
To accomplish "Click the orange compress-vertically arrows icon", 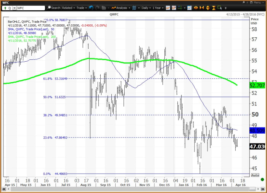I will pyautogui.click(x=214, y=8).
